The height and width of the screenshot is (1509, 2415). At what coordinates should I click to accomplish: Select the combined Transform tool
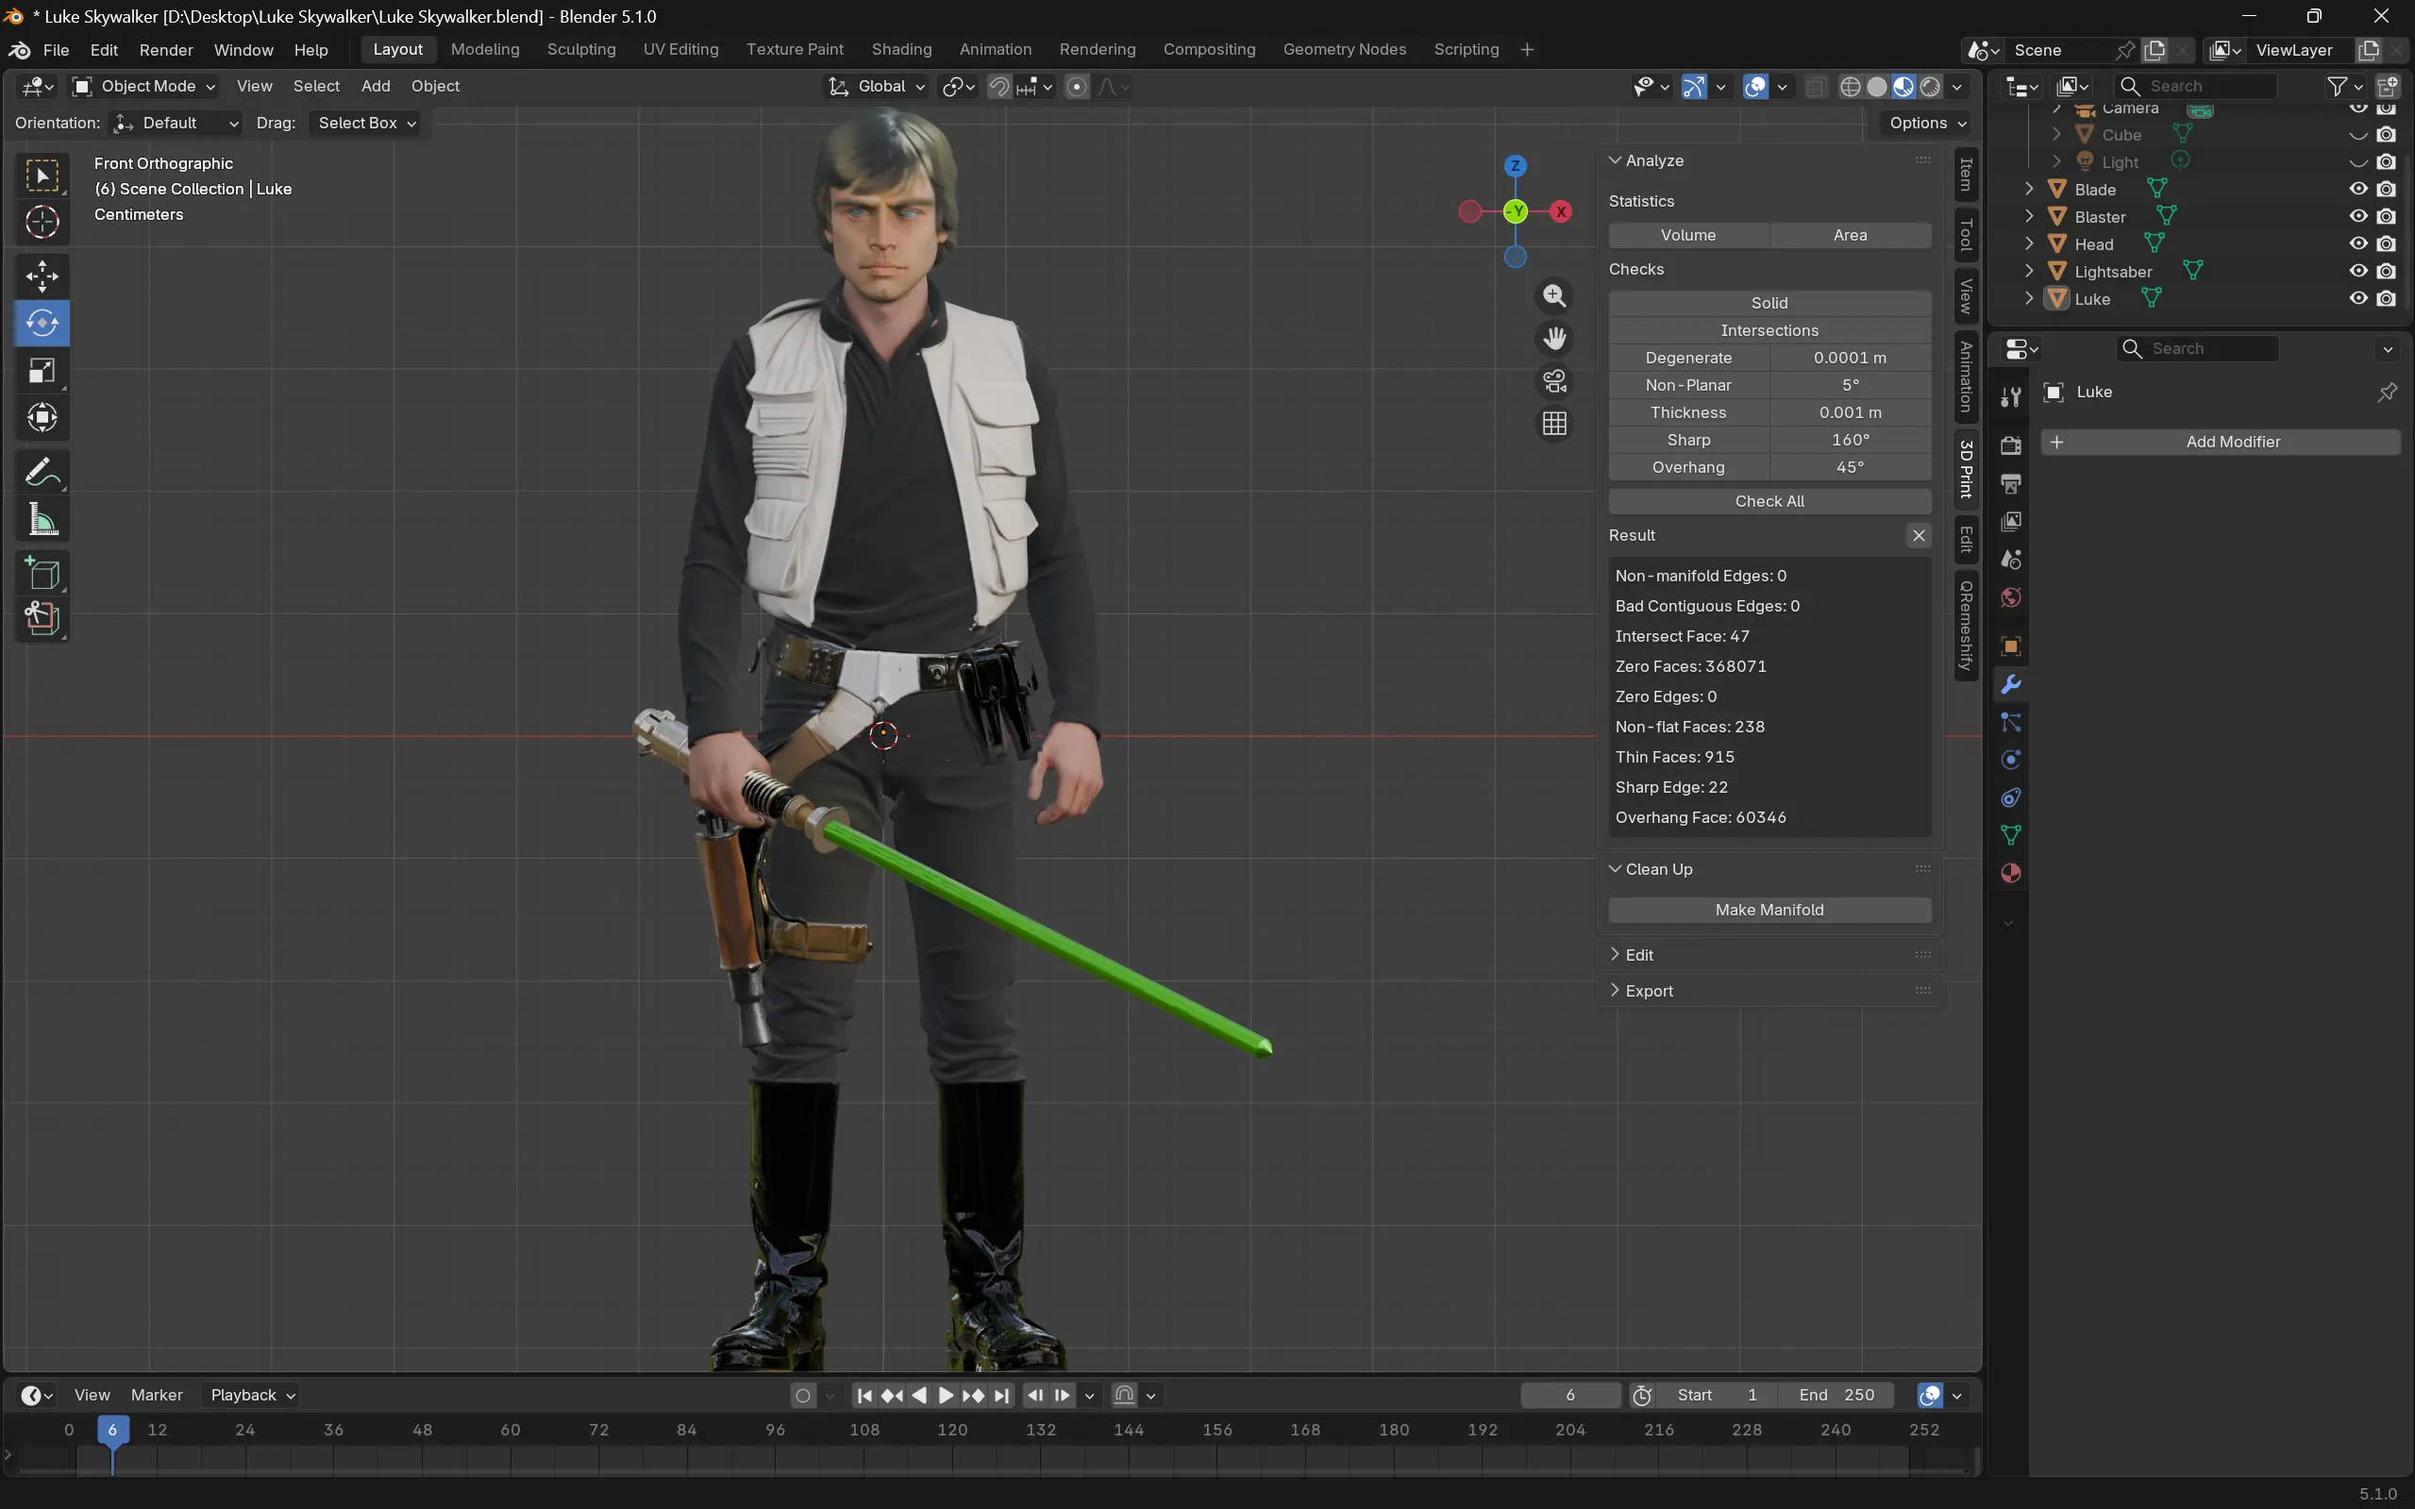point(42,417)
